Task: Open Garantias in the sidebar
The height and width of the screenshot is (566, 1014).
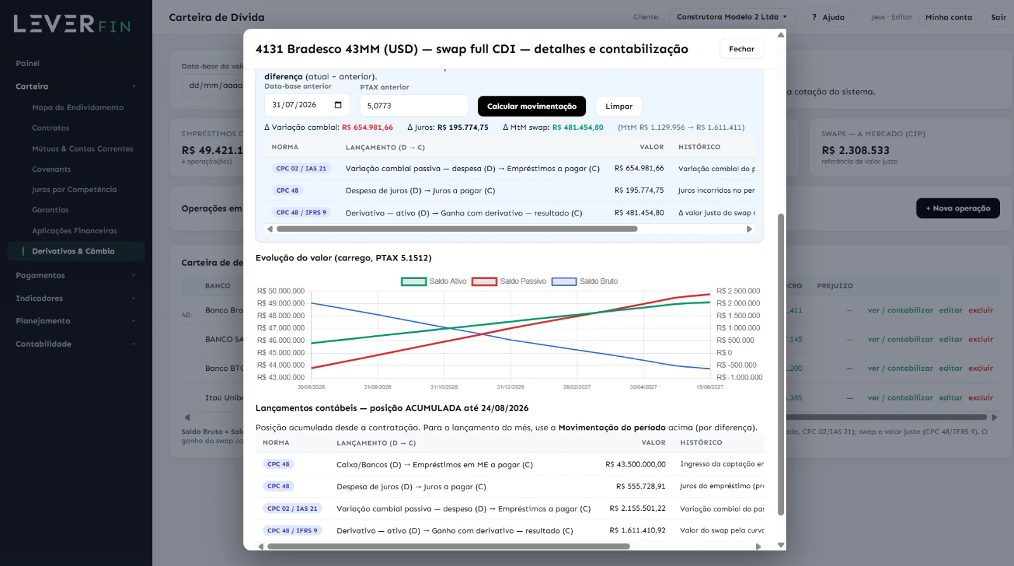Action: (50, 210)
